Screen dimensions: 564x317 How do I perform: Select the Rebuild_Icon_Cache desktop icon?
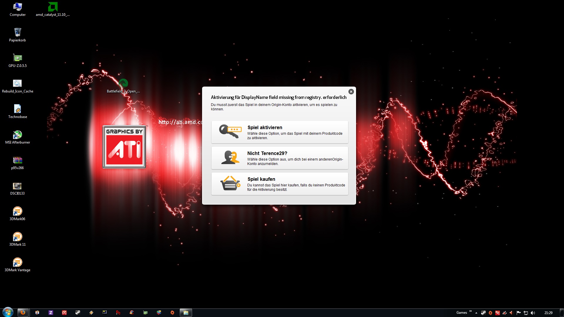[17, 86]
